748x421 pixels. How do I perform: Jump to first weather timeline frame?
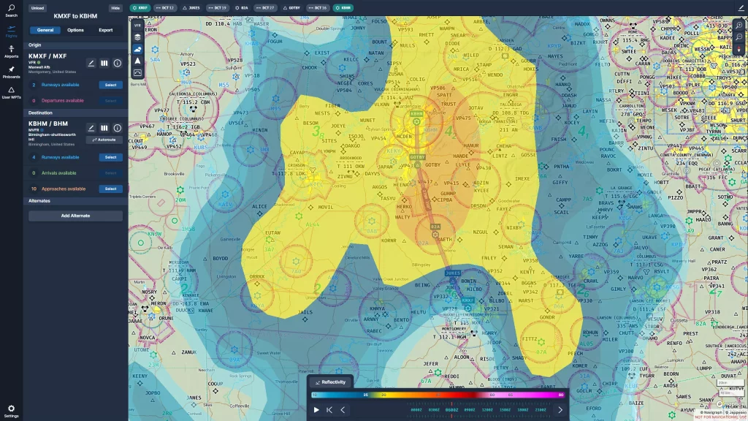click(329, 409)
